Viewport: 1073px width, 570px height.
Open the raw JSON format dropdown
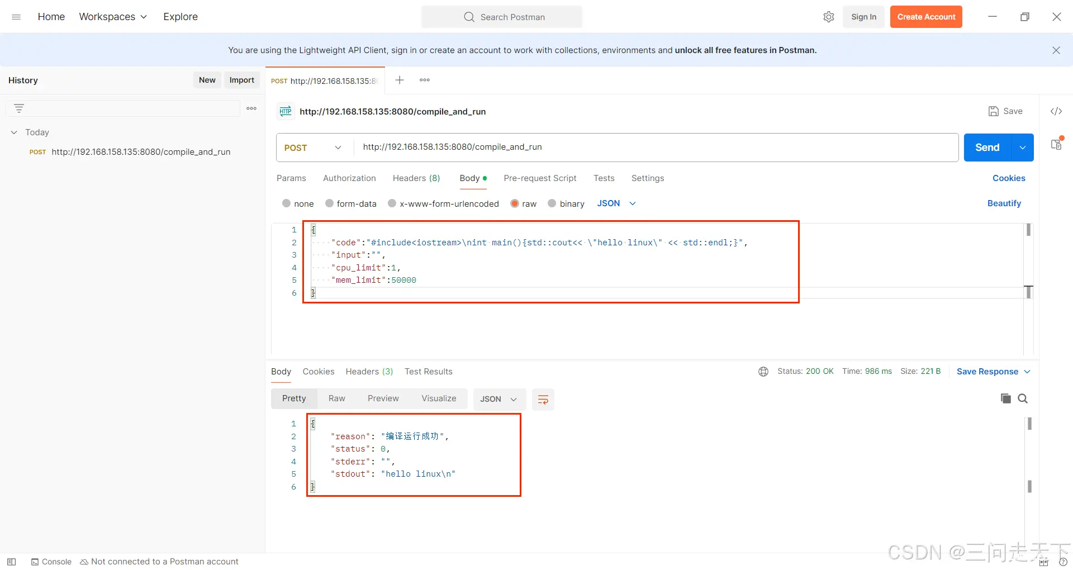coord(616,203)
